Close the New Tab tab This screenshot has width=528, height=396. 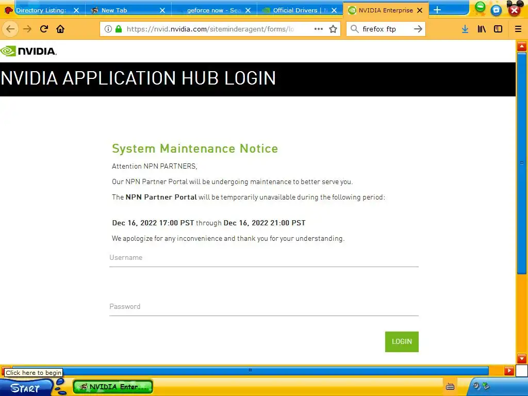click(x=162, y=10)
